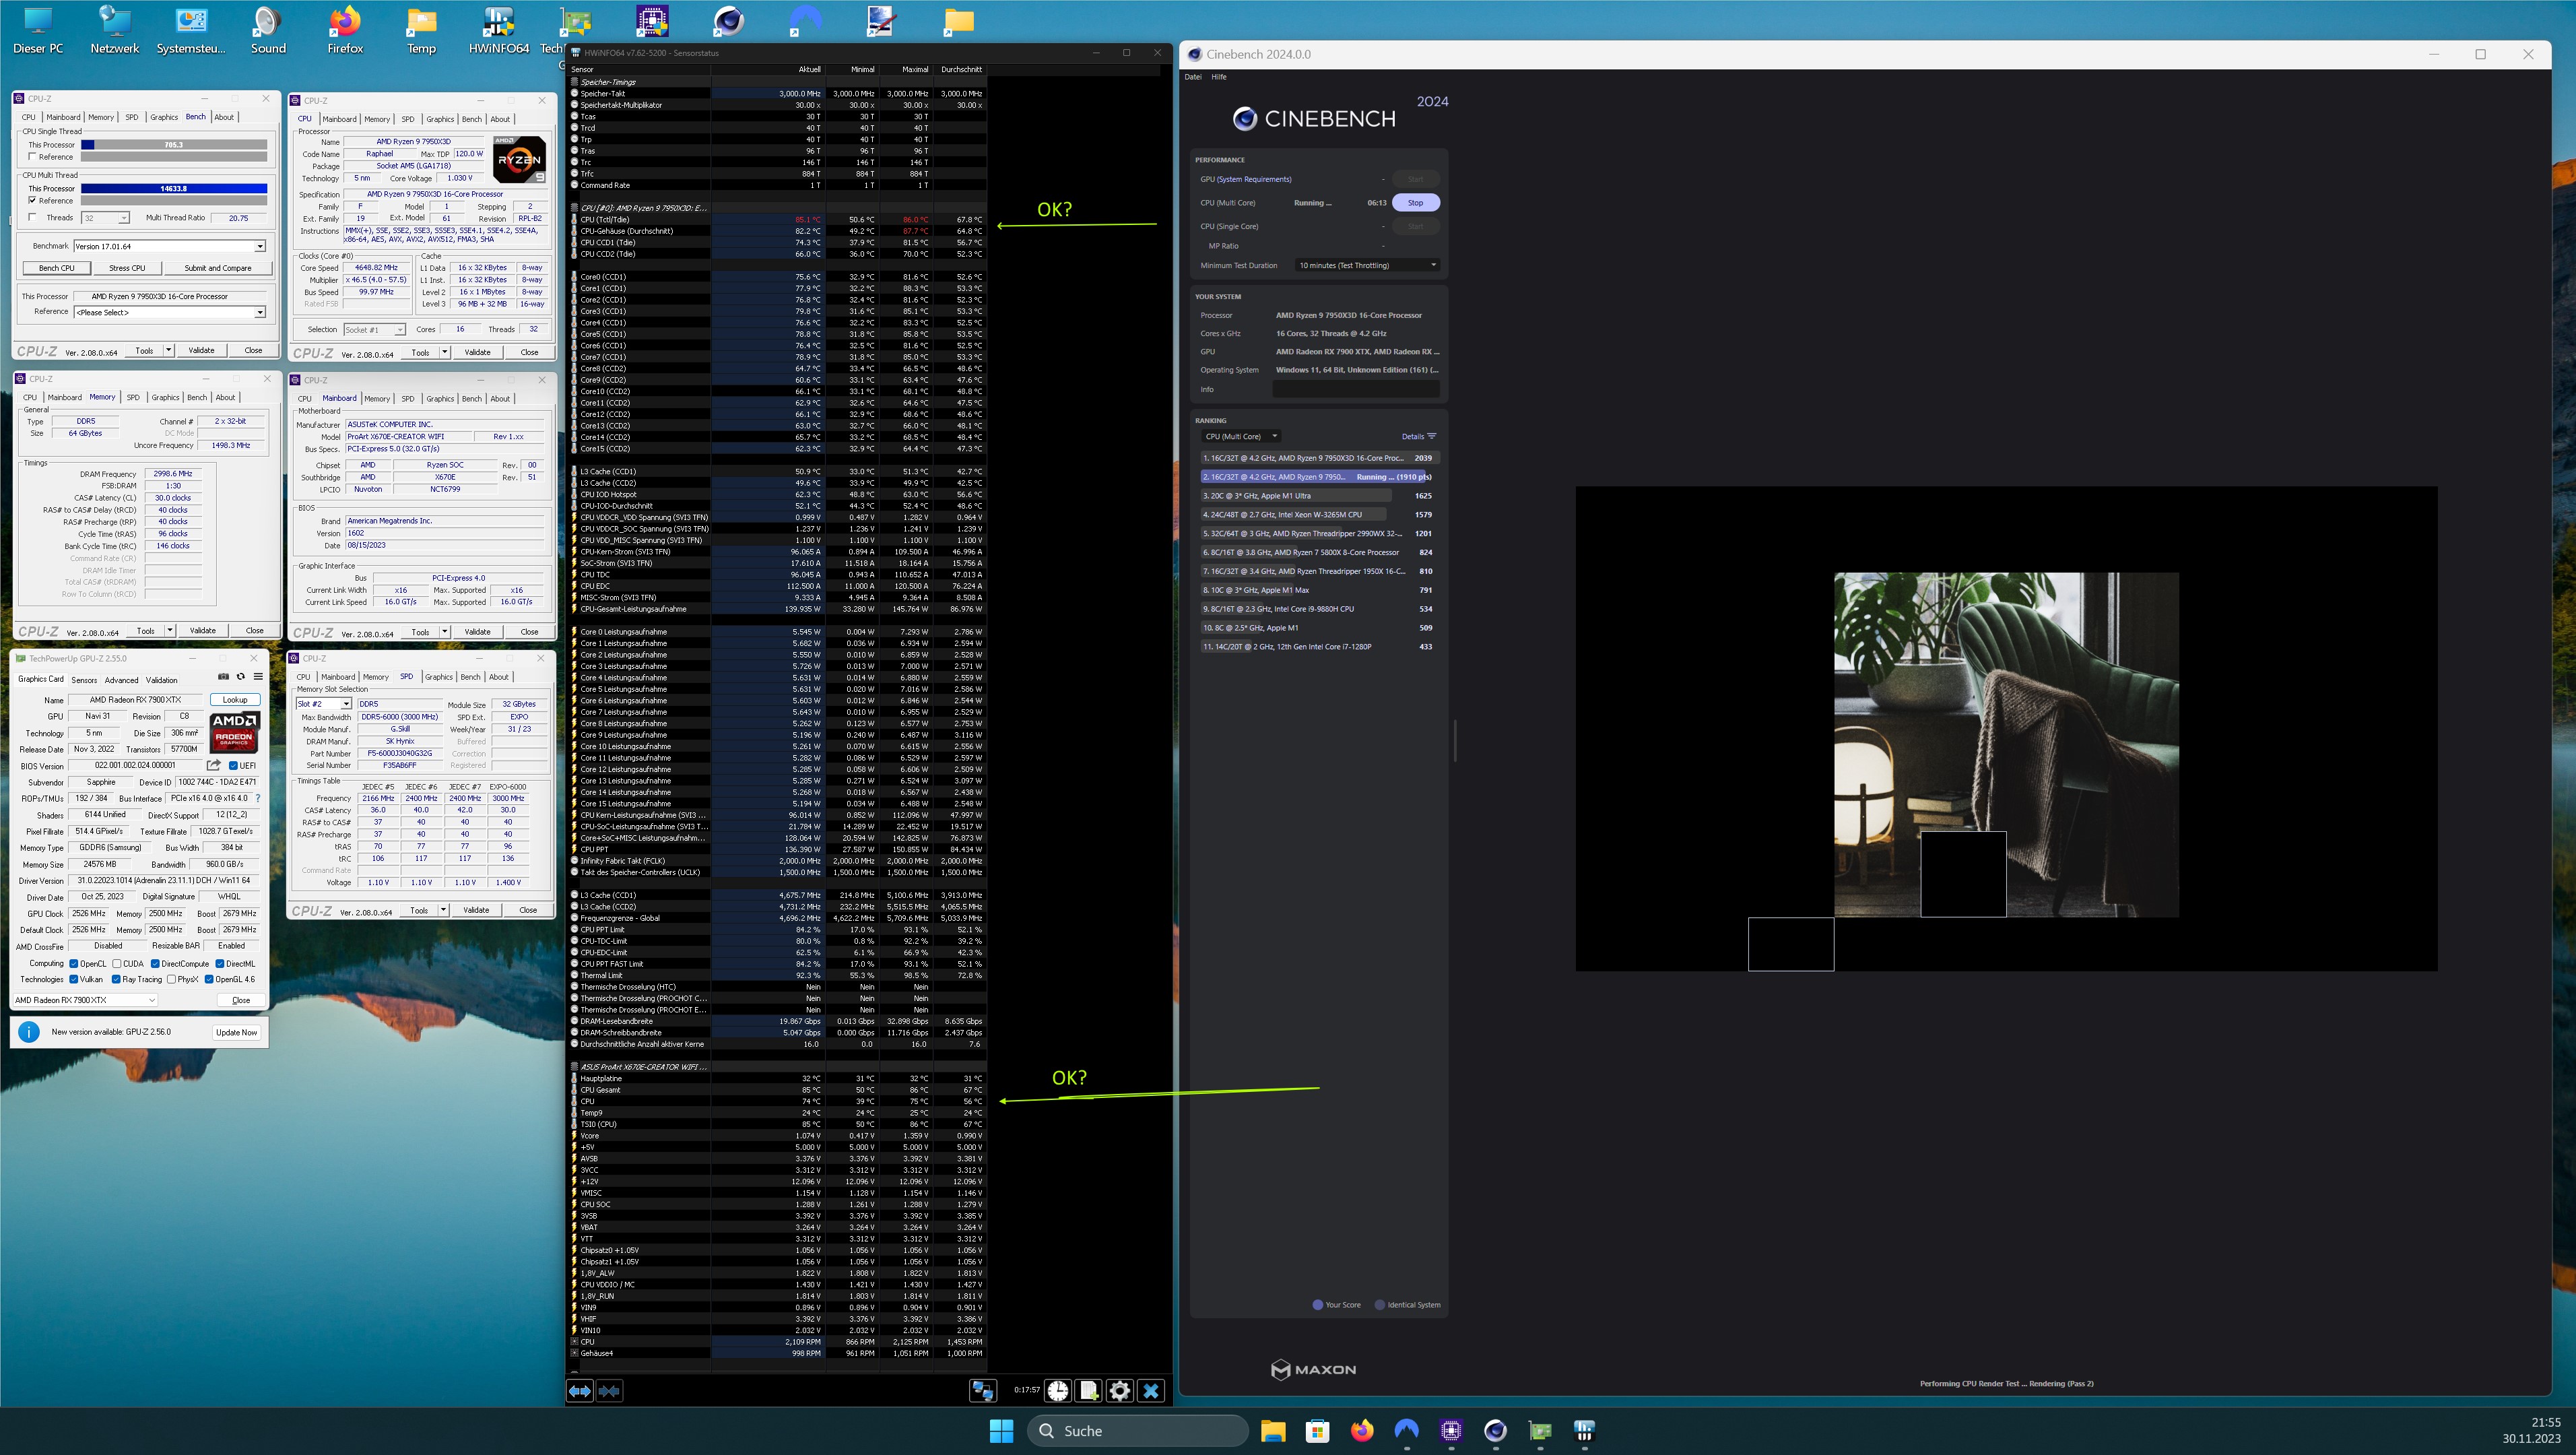
Task: Stop the Cinebench CPU multi core test
Action: pos(1415,203)
